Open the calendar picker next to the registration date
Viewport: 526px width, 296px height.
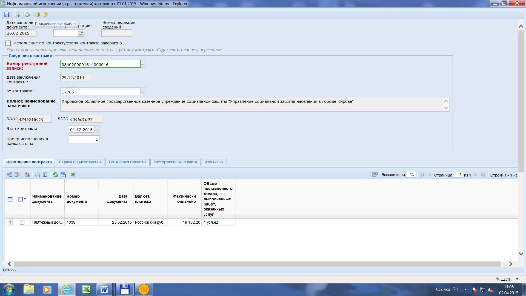coord(81,33)
